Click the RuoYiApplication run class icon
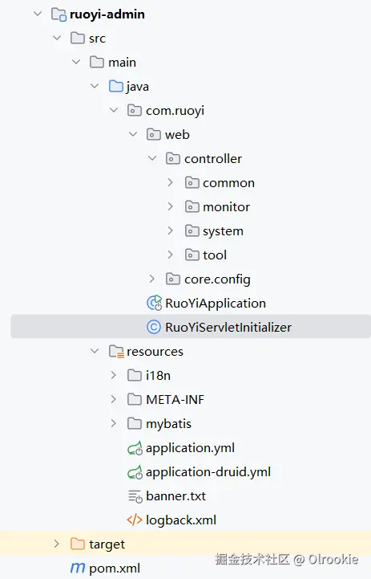371x579 pixels. 154,304
